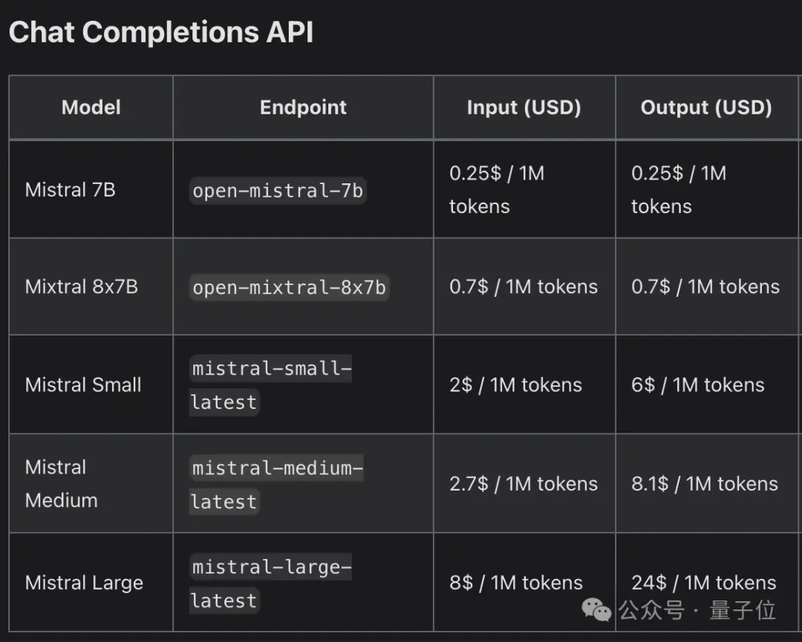Click the 8.1$ / 1M tokens output price

(x=705, y=484)
